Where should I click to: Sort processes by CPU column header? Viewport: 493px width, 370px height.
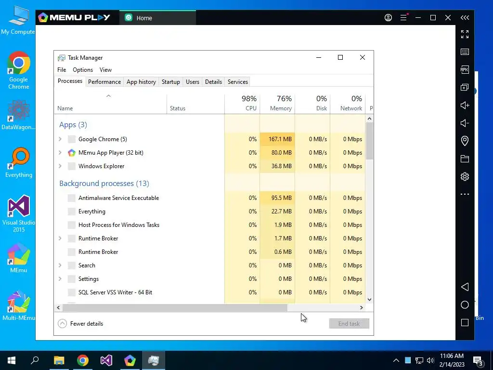click(242, 104)
